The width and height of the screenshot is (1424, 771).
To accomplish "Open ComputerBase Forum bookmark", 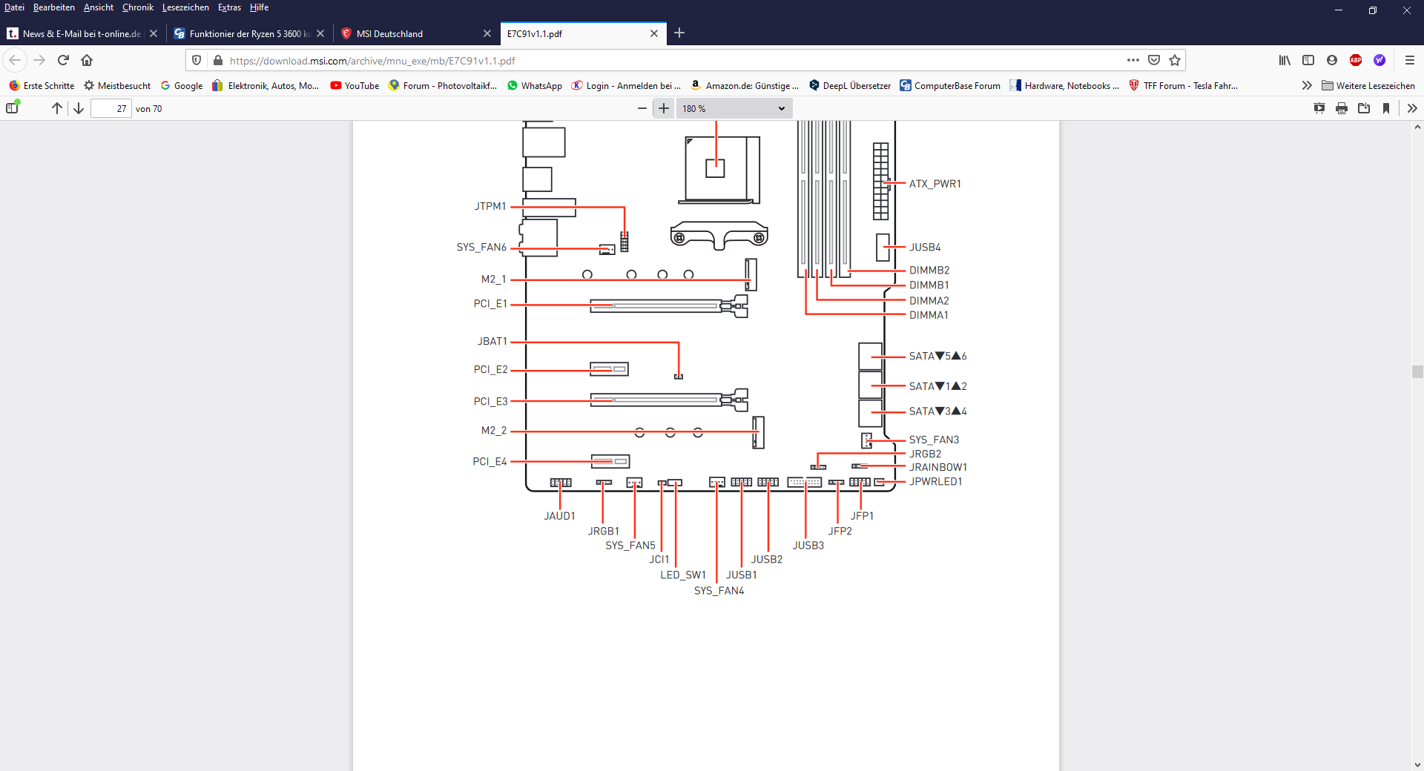I will (950, 86).
